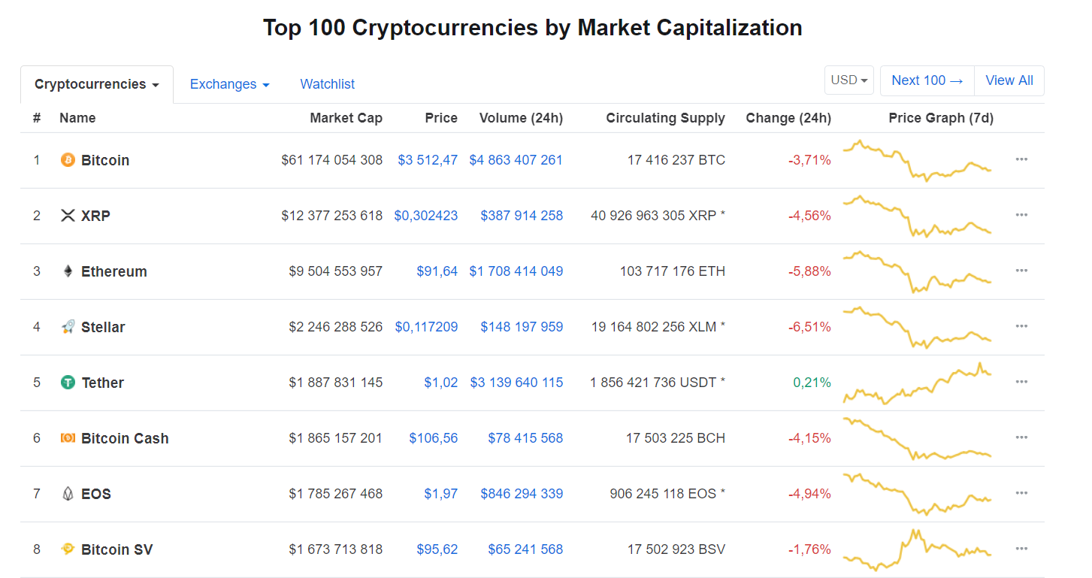Click the Bitcoin price $3 512,47 link
This screenshot has width=1092, height=578.
coord(428,160)
